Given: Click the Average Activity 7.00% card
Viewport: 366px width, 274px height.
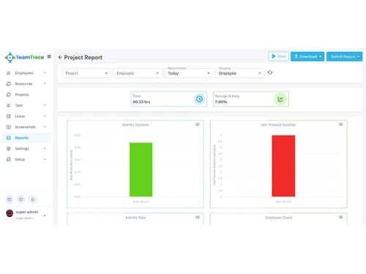Looking at the screenshot, I should click(251, 99).
